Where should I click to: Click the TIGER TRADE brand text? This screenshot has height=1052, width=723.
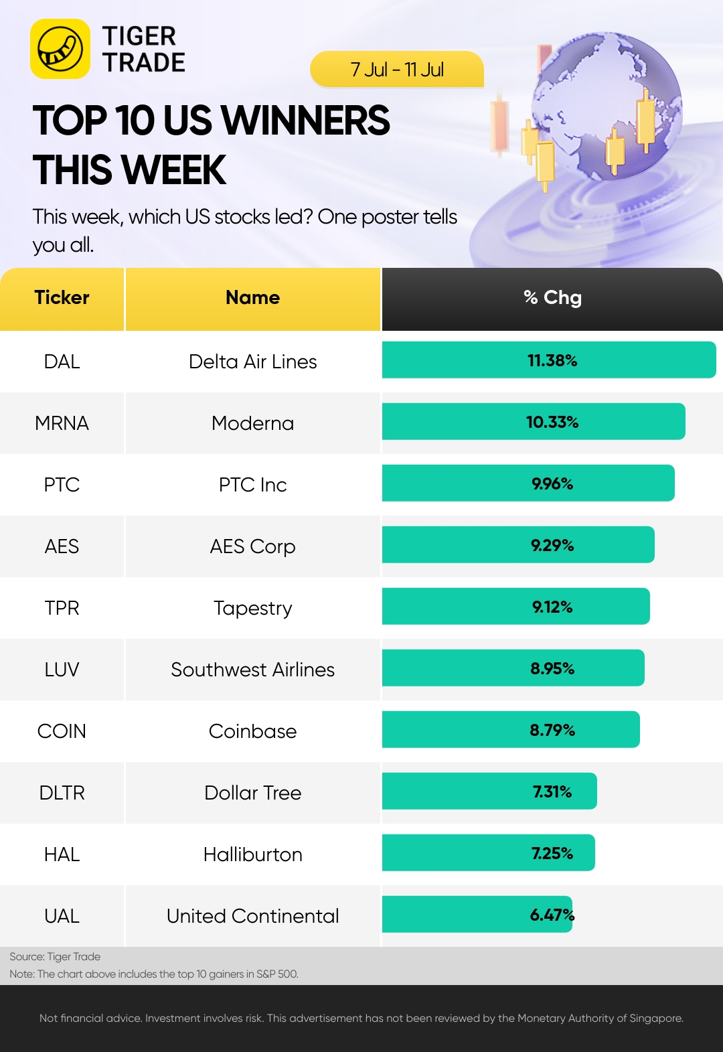pos(143,49)
